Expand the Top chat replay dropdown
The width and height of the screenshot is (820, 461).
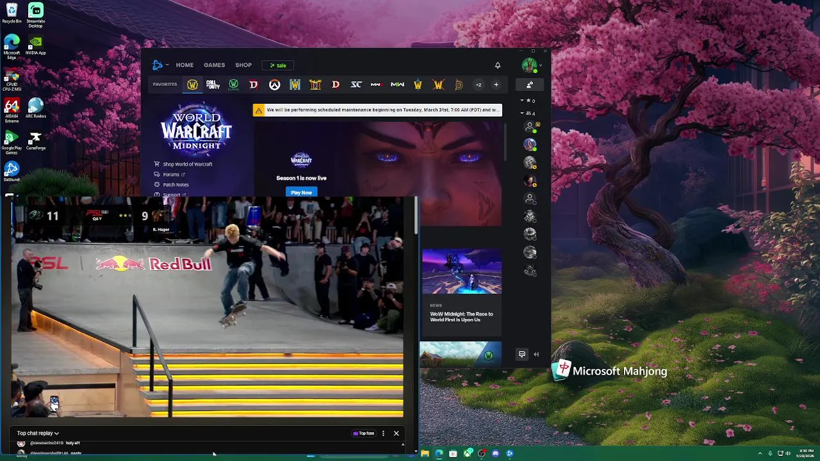coord(38,433)
